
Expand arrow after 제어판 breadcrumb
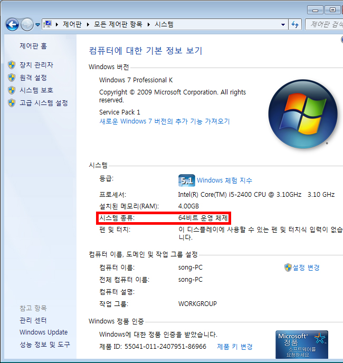[x=88, y=24]
